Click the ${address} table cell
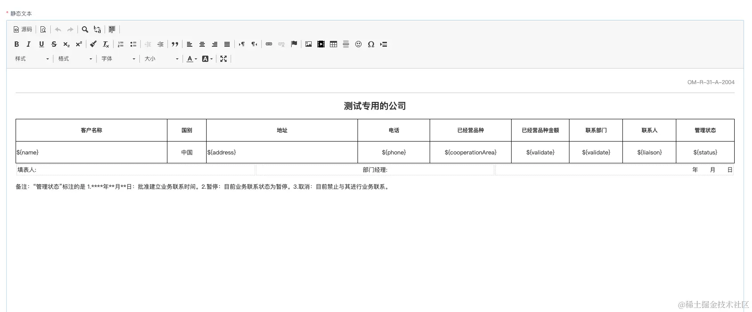 coord(282,152)
